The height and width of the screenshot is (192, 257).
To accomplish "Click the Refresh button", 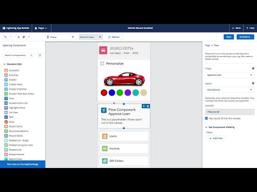I will point(114,37).
